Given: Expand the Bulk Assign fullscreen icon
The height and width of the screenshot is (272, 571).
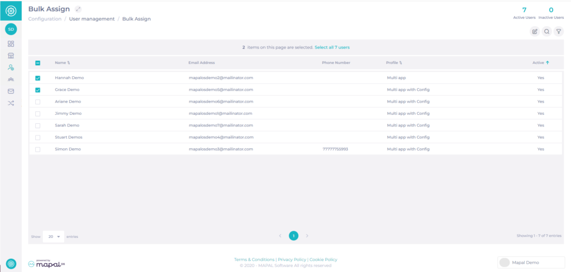Looking at the screenshot, I should pos(78,9).
